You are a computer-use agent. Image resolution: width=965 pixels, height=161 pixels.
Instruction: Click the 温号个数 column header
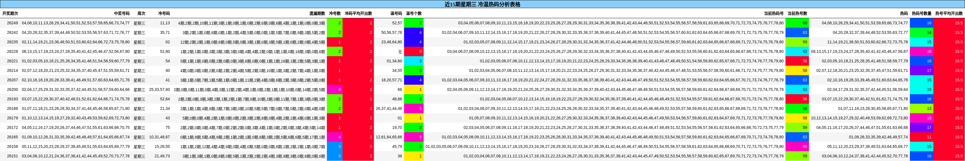(x=414, y=13)
